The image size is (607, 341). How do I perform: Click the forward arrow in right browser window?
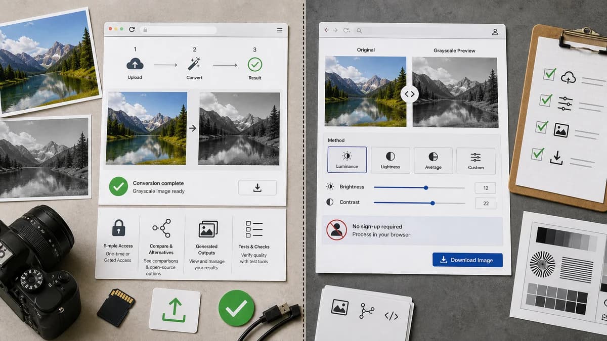tap(336, 30)
